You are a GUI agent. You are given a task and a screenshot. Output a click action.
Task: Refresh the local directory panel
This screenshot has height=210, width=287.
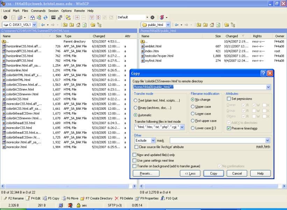[84, 25]
